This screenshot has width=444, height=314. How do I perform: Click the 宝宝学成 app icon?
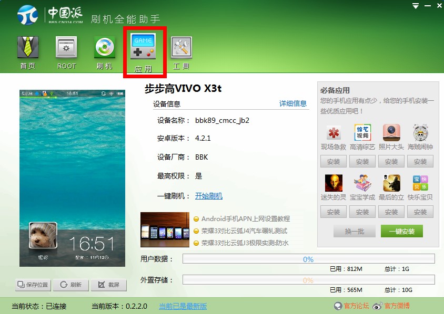[362, 183]
